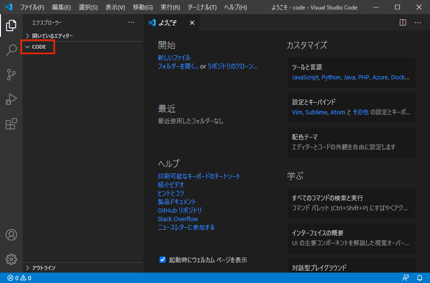Open the Manage gear icon

click(x=11, y=259)
